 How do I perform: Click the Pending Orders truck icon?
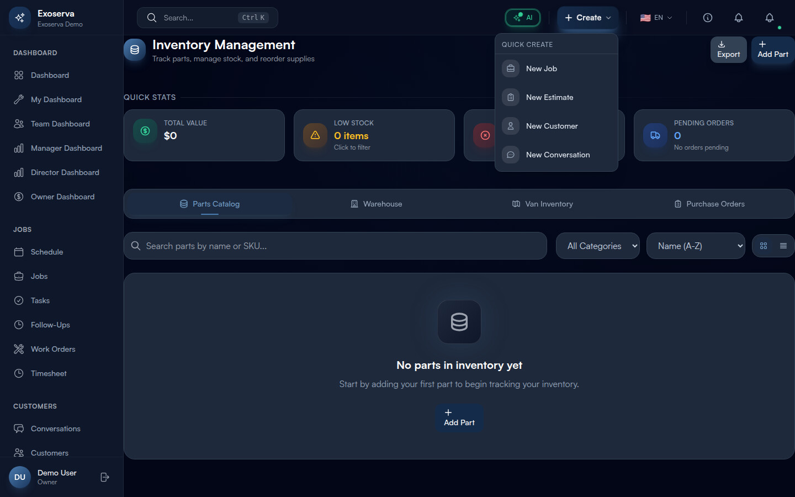click(655, 135)
